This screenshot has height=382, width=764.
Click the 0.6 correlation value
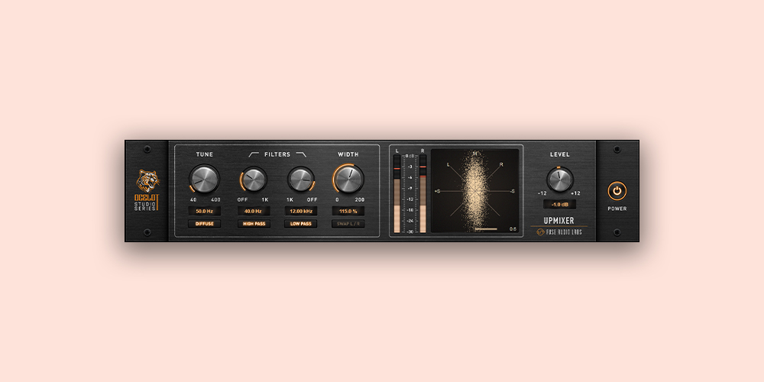tap(513, 229)
